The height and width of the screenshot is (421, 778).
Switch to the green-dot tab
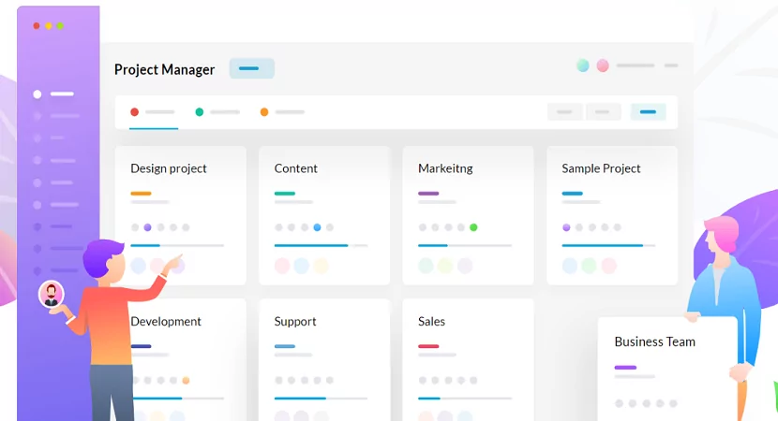point(217,112)
